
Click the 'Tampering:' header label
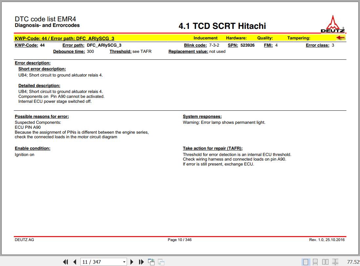[x=299, y=38]
